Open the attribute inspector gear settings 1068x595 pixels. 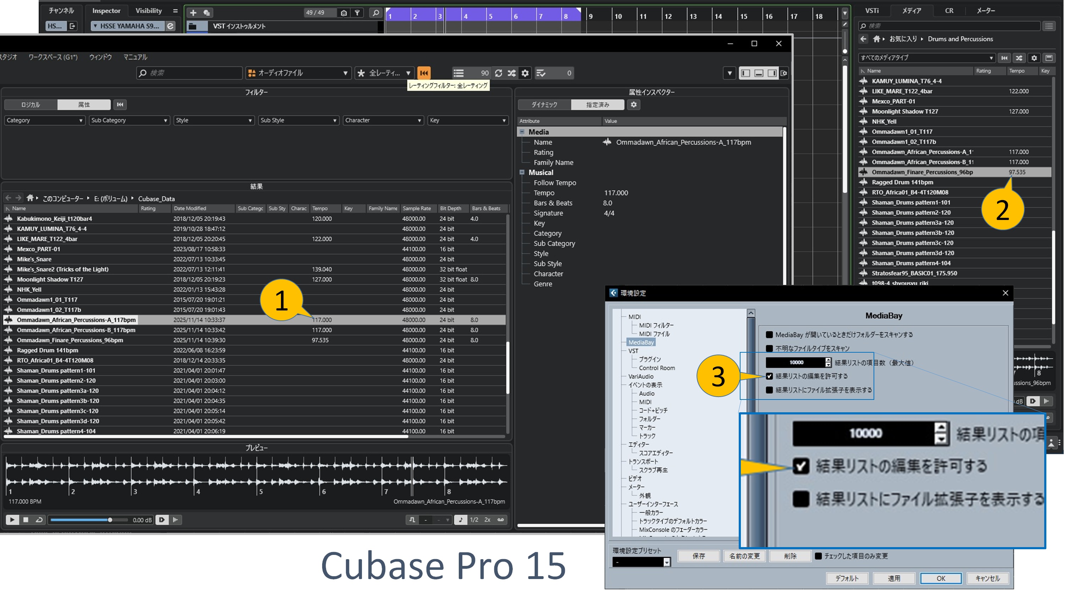pos(633,104)
